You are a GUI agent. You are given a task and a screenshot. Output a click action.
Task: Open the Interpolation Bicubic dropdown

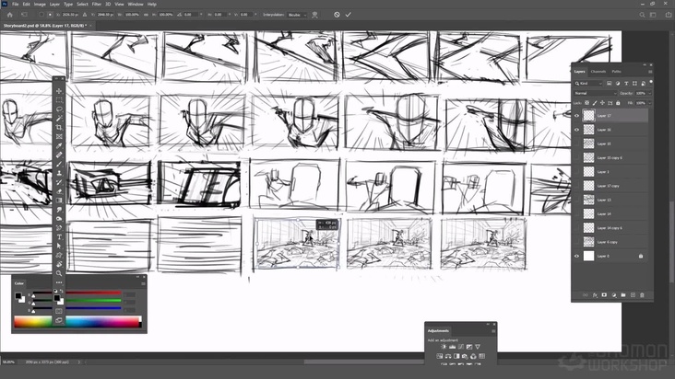297,15
